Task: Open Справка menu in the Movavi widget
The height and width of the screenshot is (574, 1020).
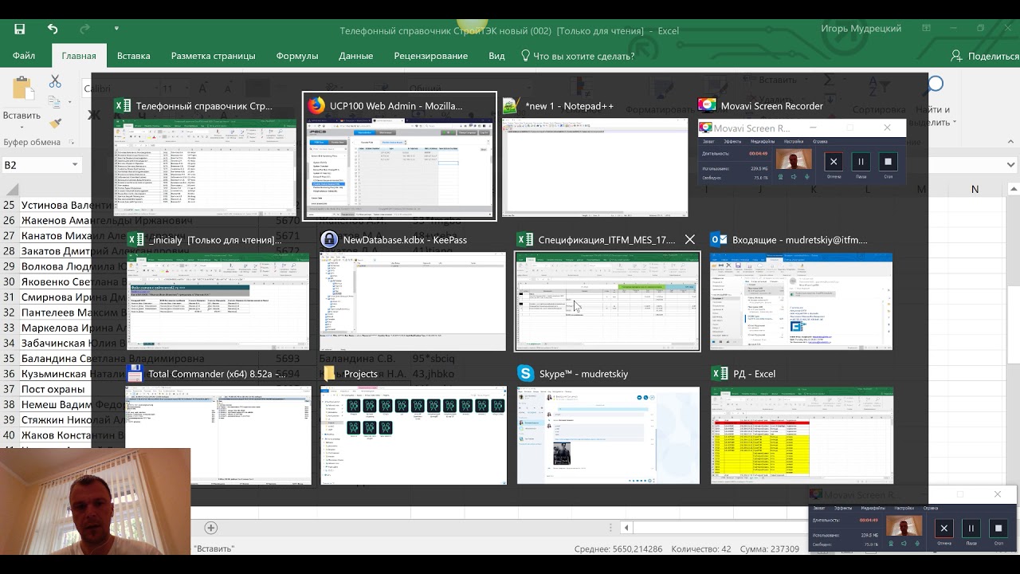Action: [930, 508]
